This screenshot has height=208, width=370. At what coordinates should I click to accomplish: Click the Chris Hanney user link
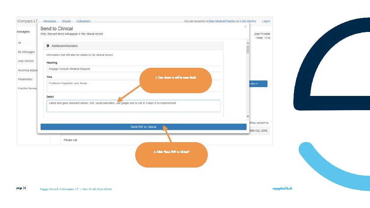pos(248,21)
